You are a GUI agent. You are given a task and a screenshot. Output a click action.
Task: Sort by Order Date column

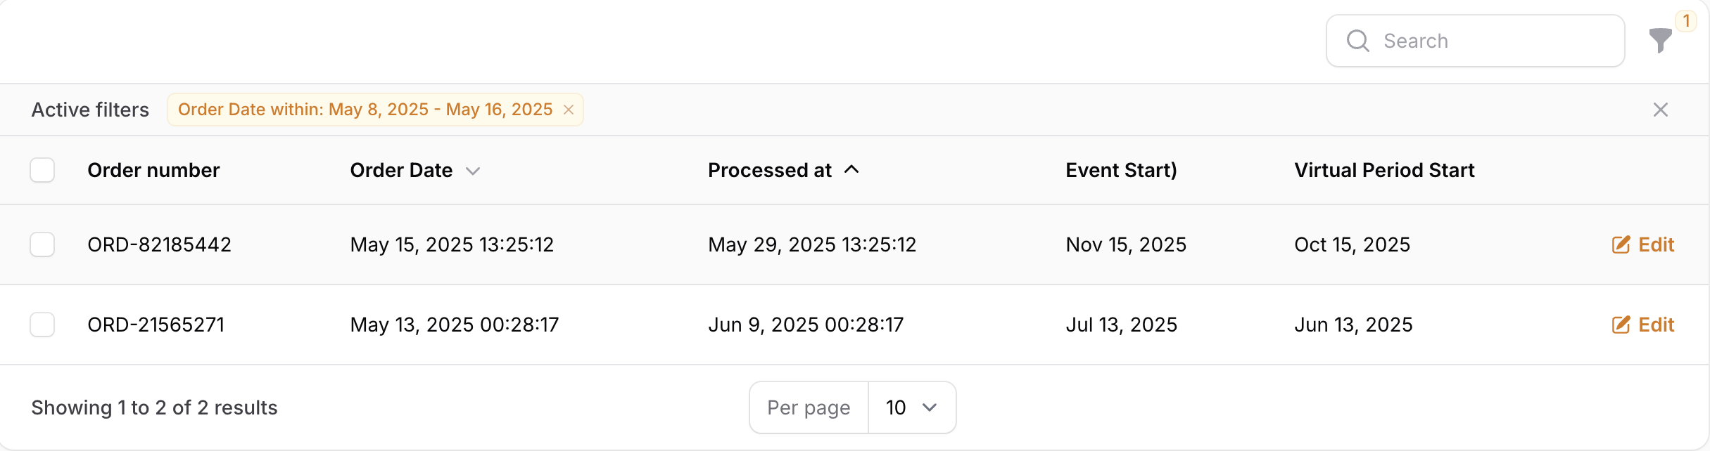[401, 170]
